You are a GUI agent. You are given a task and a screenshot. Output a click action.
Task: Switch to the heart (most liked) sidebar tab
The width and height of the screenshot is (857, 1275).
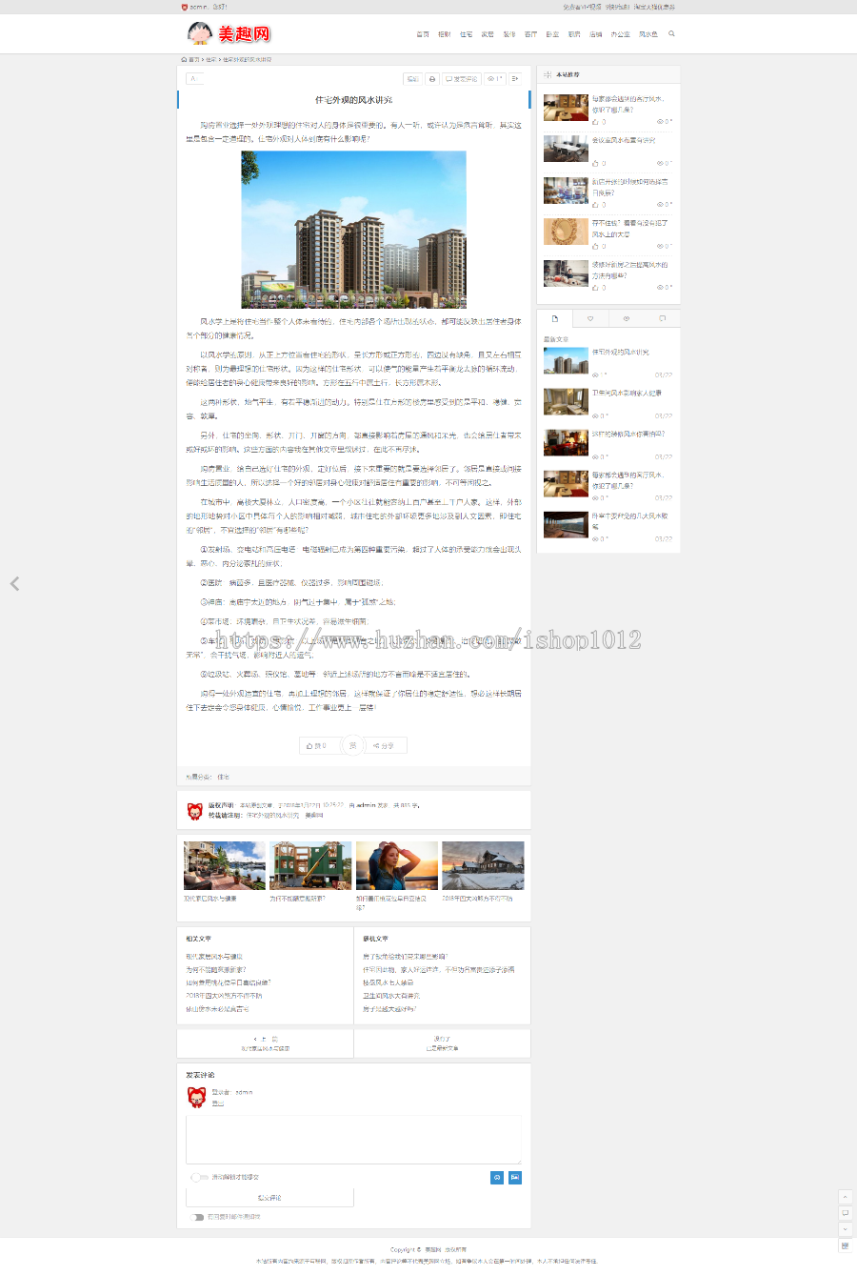tap(590, 318)
